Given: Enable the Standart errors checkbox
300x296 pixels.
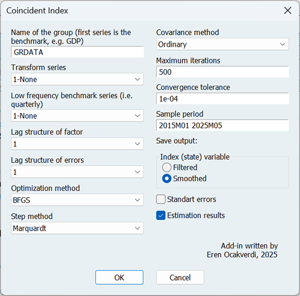Looking at the screenshot, I should click(x=161, y=199).
